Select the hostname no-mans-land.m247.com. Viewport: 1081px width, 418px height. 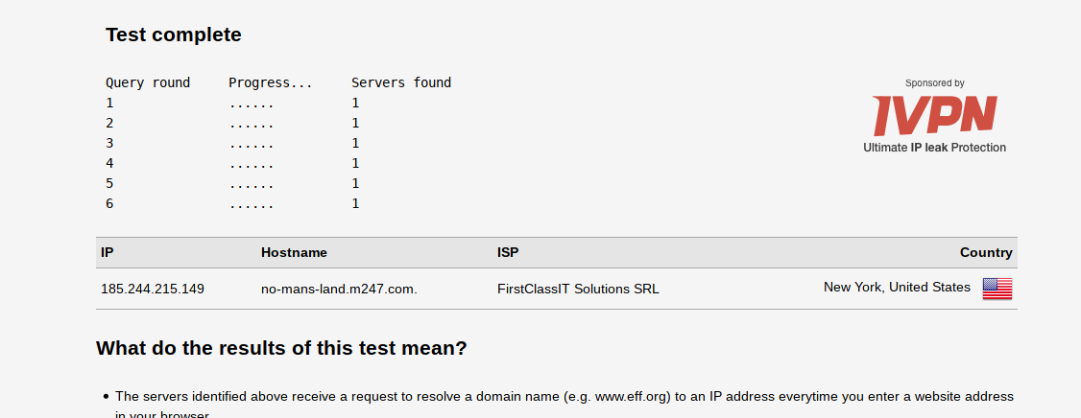click(339, 289)
